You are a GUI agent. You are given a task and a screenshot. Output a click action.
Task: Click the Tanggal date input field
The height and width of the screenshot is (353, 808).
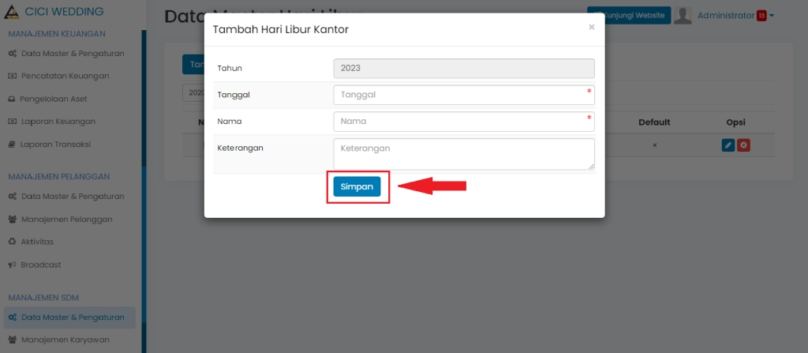coord(464,95)
